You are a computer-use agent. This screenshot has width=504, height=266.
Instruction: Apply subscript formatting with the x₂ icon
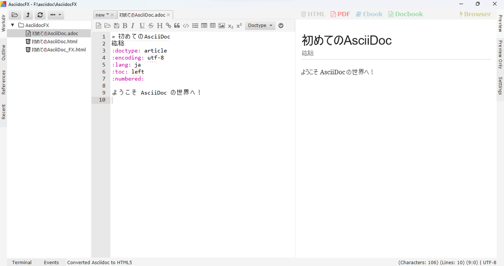pos(230,26)
